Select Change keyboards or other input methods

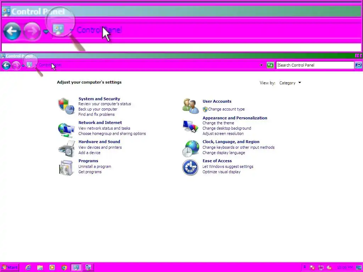coord(239,148)
